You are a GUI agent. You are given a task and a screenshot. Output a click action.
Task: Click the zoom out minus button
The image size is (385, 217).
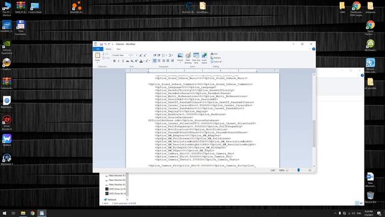287,170
